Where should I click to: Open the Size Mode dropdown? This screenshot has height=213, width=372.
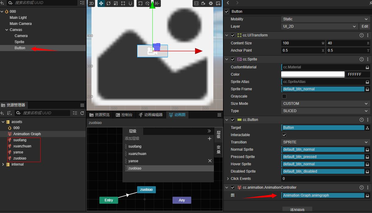325,104
